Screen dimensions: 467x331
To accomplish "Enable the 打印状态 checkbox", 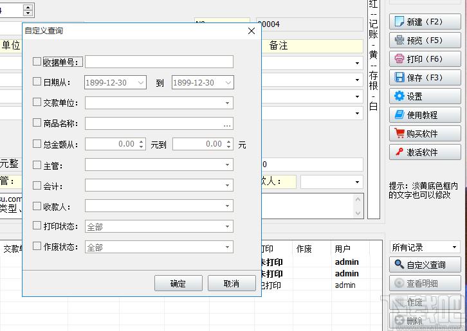I will 37,226.
